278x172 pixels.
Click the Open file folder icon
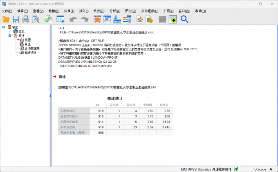6,19
